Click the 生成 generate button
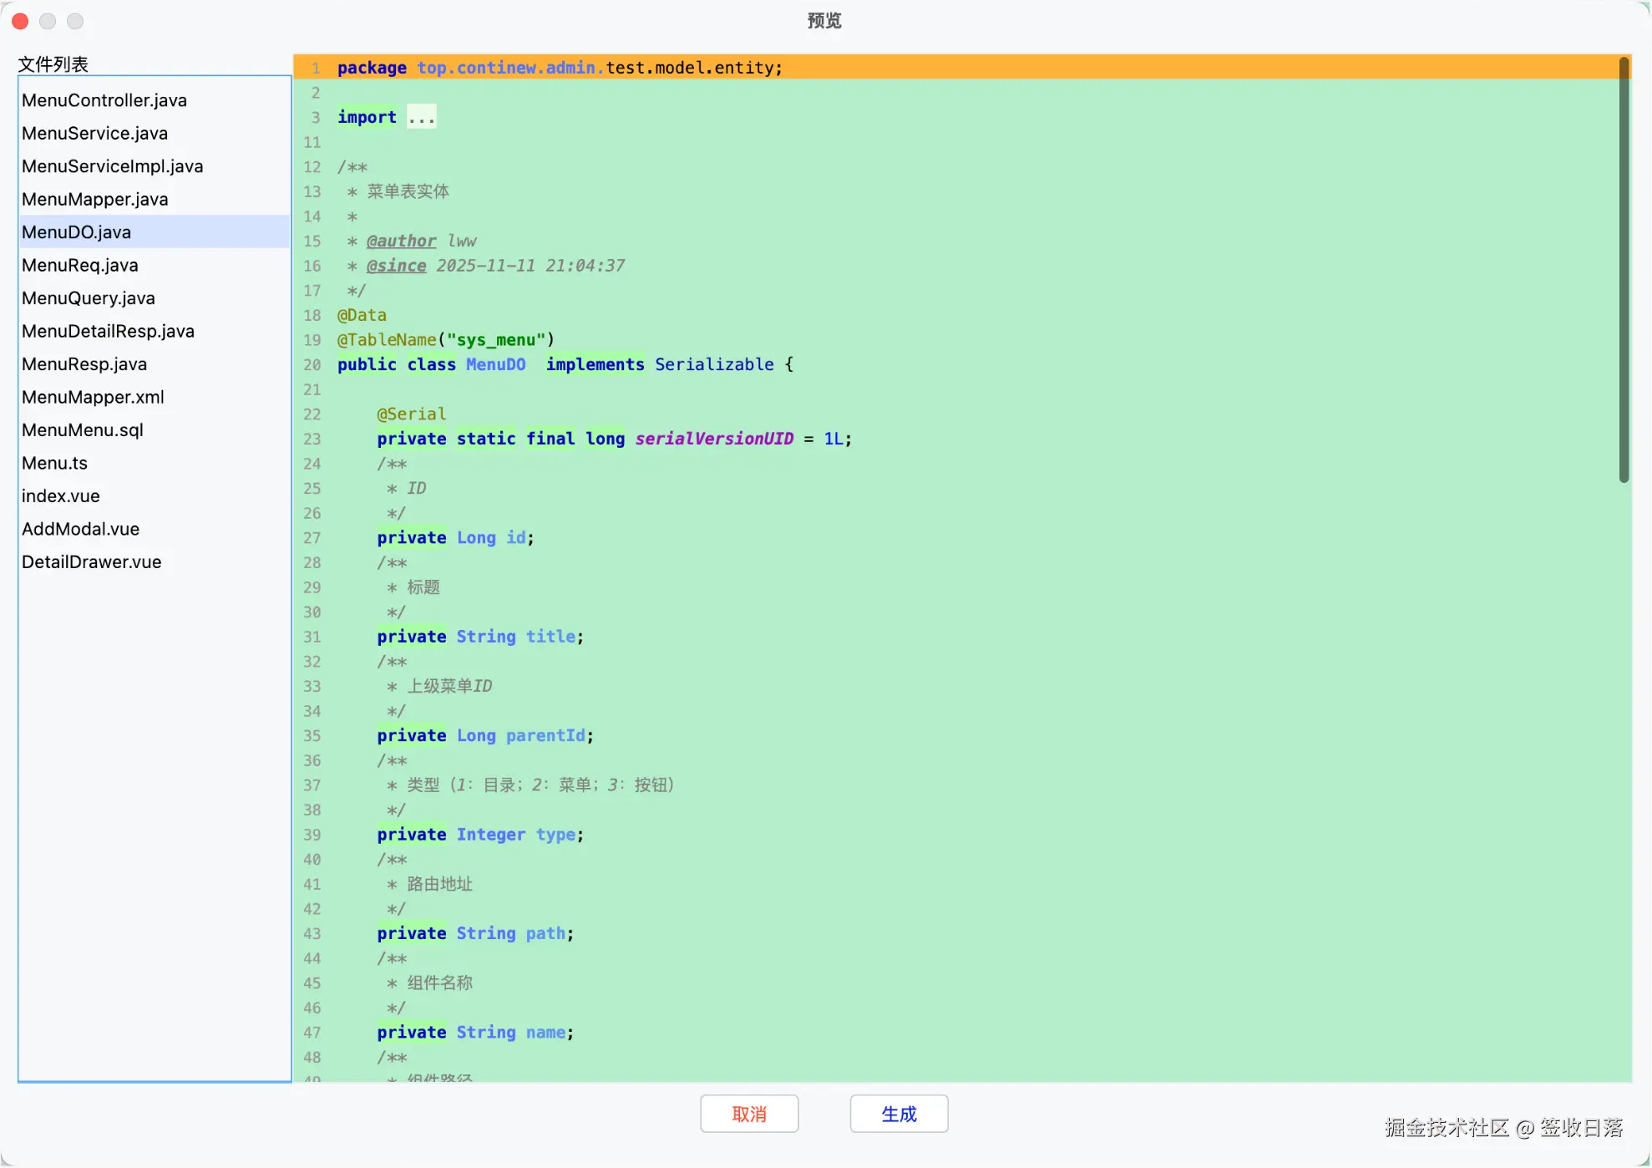 point(898,1114)
